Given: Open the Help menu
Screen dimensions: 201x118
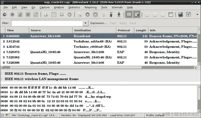Looking at the screenshot, I should [130, 8].
